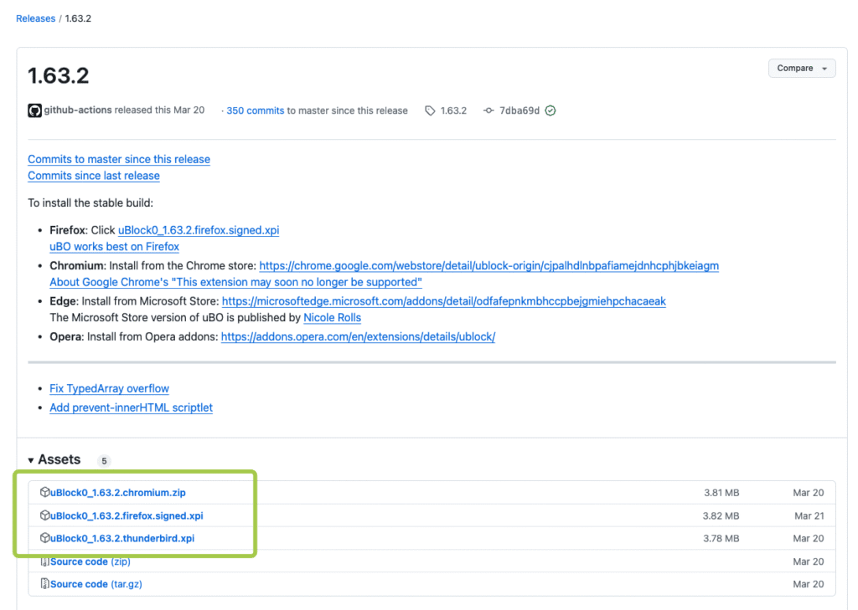Click the Assets count badge 5
Image resolution: width=858 pixels, height=610 pixels.
coord(104,461)
